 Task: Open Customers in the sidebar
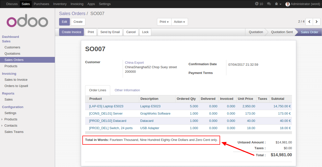[12, 47]
